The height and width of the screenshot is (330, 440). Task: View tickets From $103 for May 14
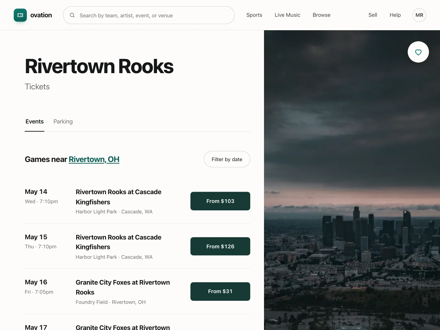coord(220,201)
